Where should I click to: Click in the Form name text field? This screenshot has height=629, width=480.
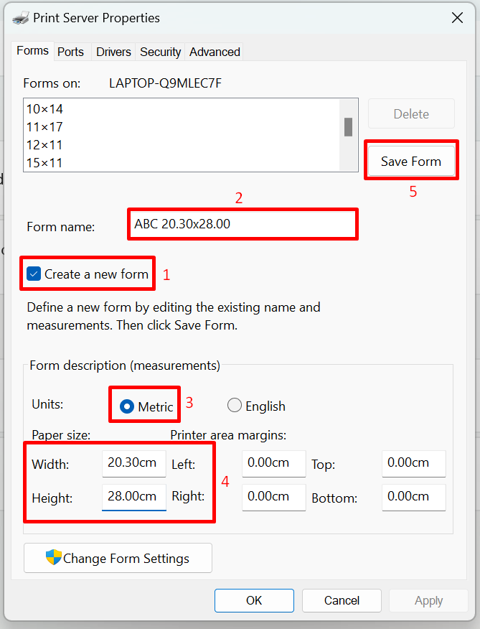[242, 224]
